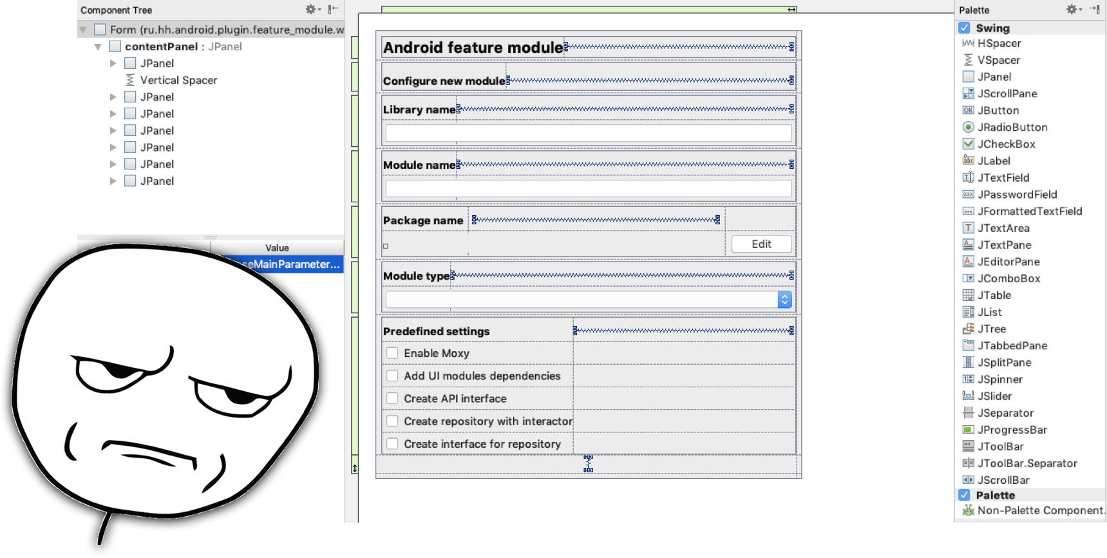Select JSeparator in the Palette
Image resolution: width=1107 pixels, height=558 pixels.
(998, 412)
